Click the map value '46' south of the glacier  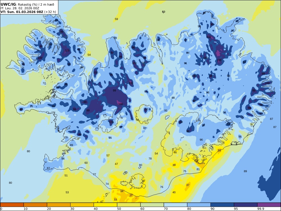(x=175, y=152)
